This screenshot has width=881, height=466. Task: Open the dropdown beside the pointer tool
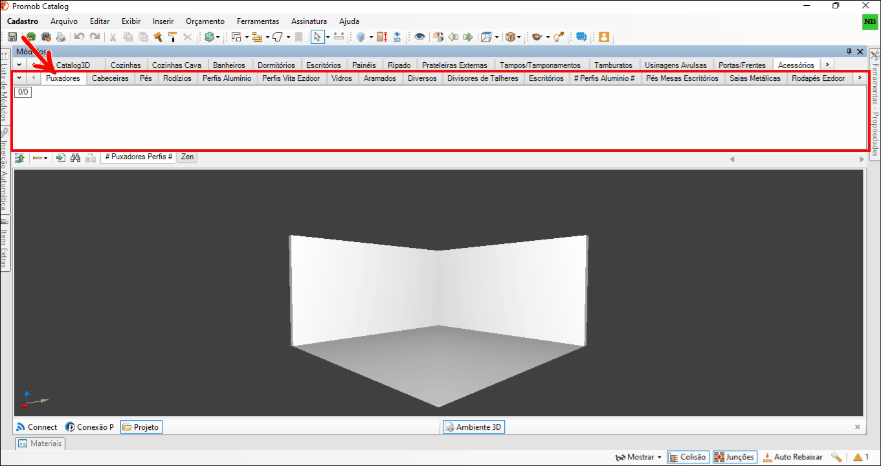[328, 37]
